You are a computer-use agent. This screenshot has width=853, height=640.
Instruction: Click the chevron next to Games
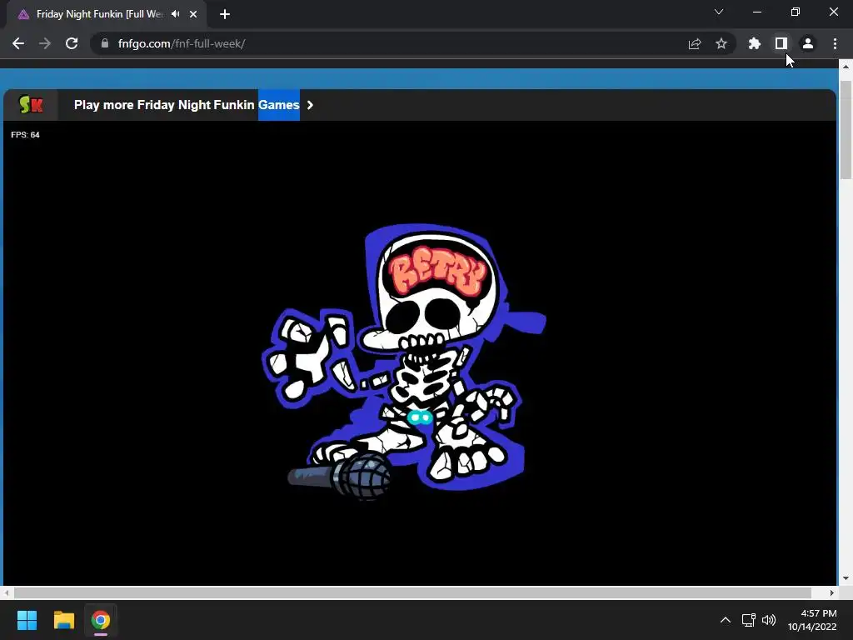[x=310, y=105]
